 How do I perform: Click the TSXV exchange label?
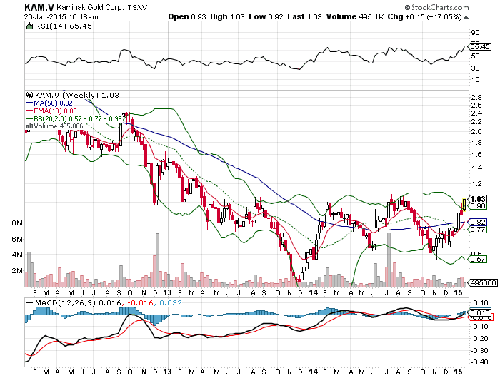[137, 8]
